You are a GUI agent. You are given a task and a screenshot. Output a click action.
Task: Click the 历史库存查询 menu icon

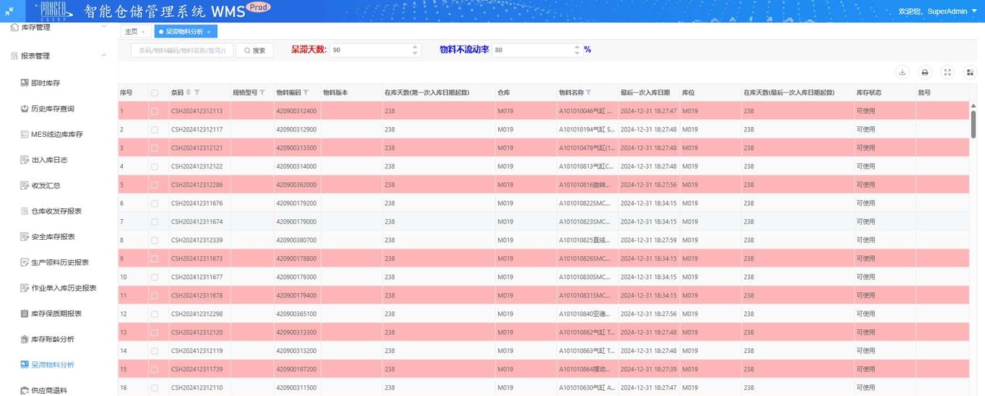pos(25,108)
